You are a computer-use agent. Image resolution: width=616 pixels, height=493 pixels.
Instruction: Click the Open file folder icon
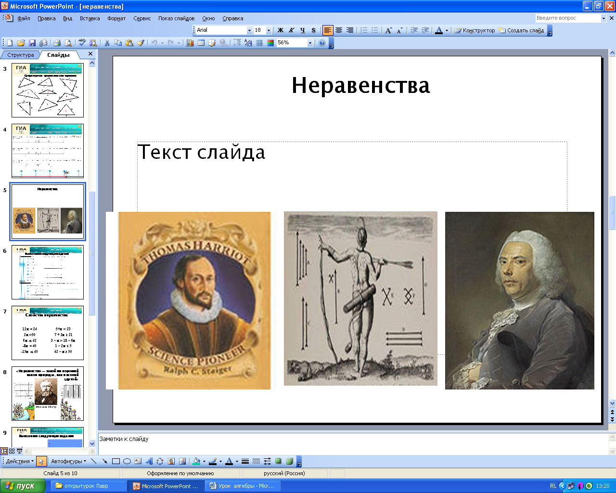point(21,43)
